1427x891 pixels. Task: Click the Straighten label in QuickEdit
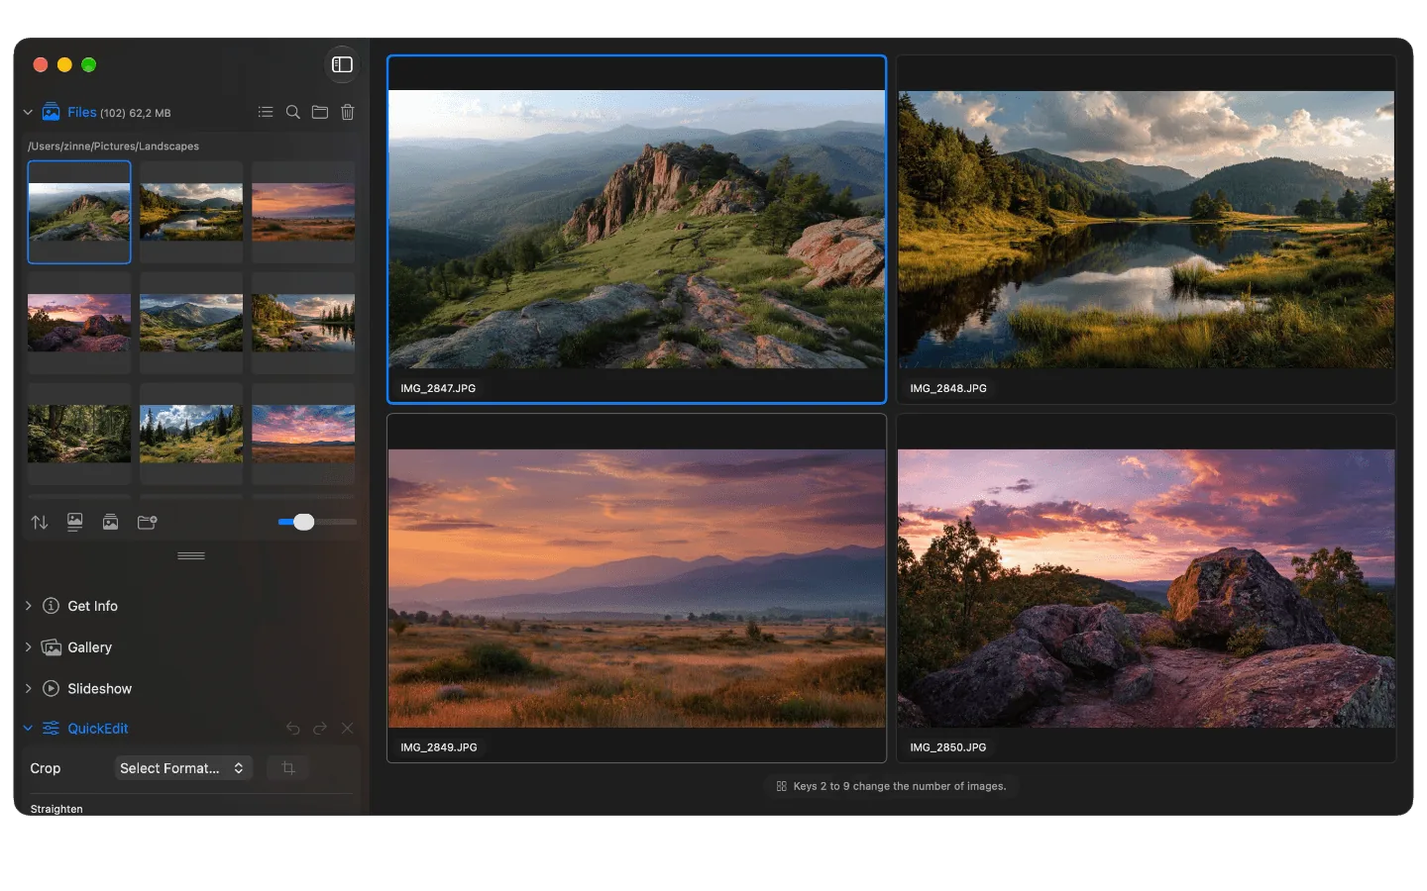pos(56,809)
